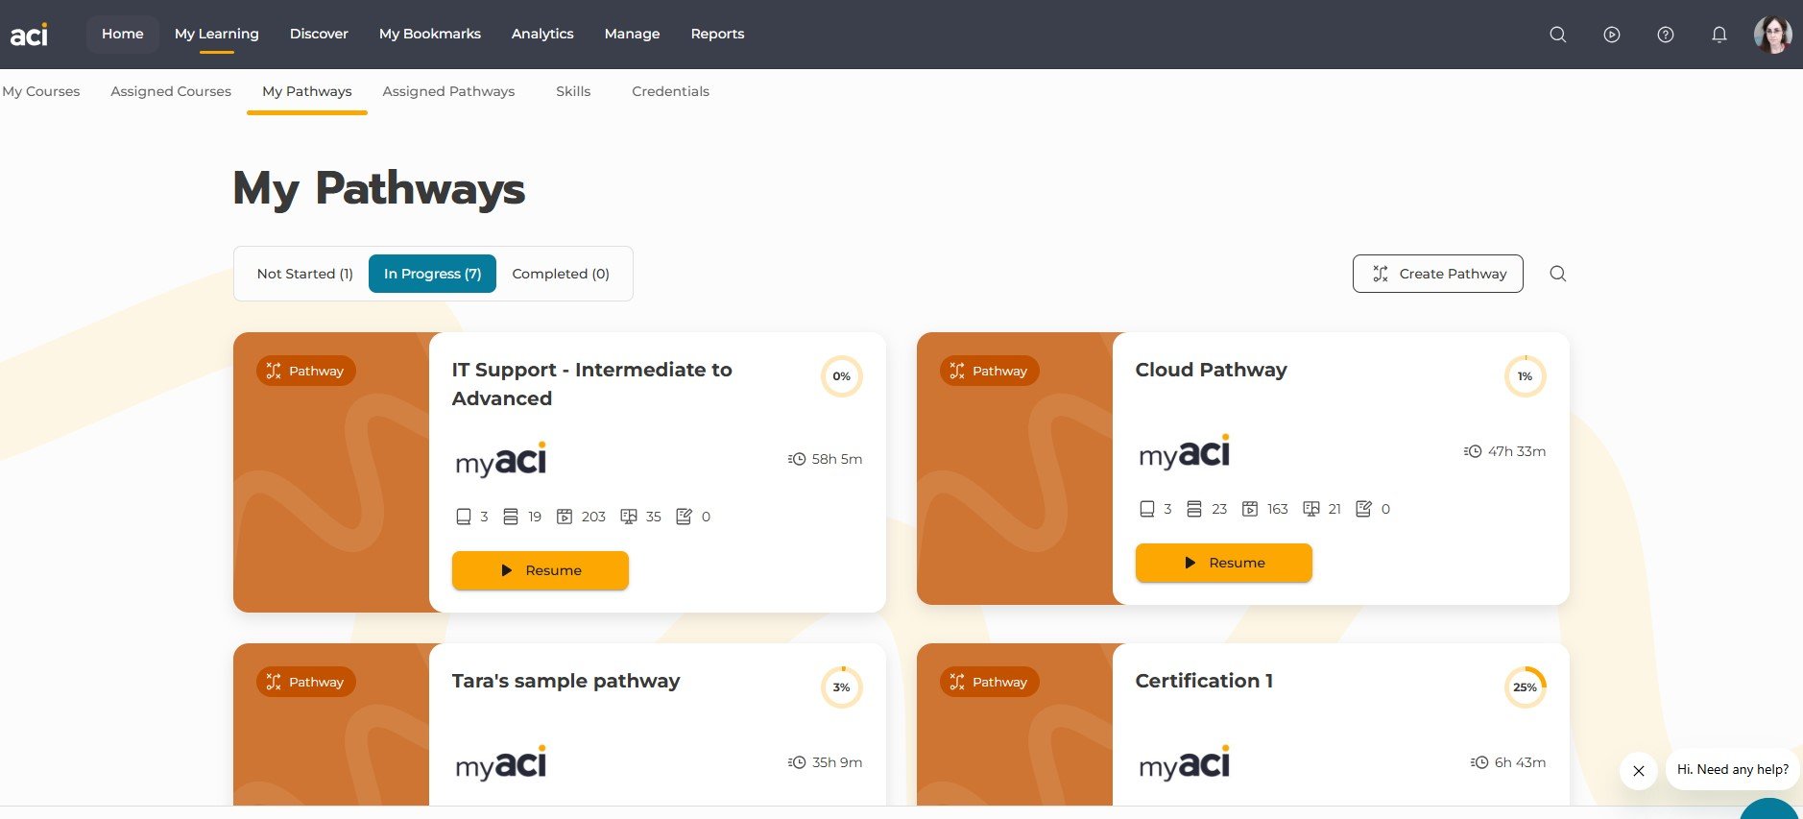The image size is (1803, 819).
Task: Open My Bookmarks
Action: [x=430, y=34]
